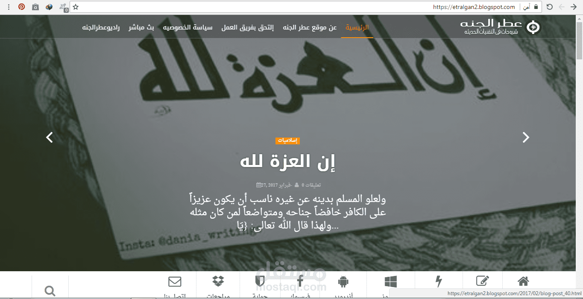Click the post excerpt starting ولعلو المسلم بدينه
This screenshot has width=583, height=299.
tap(288, 212)
